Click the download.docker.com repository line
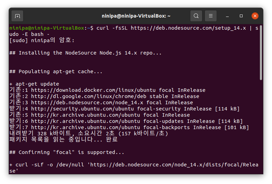The image size is (272, 184). pos(107,90)
